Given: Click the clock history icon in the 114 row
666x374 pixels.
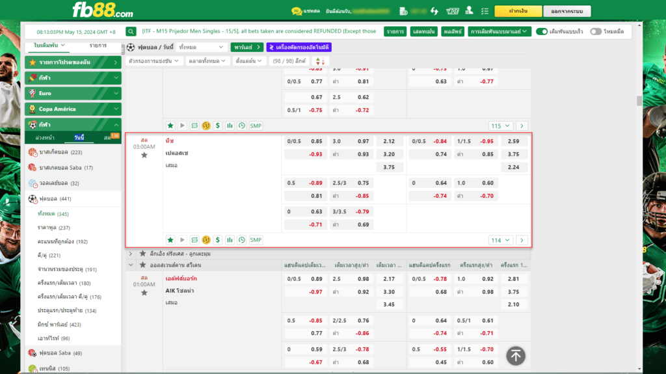Looking at the screenshot, I should click(242, 240).
